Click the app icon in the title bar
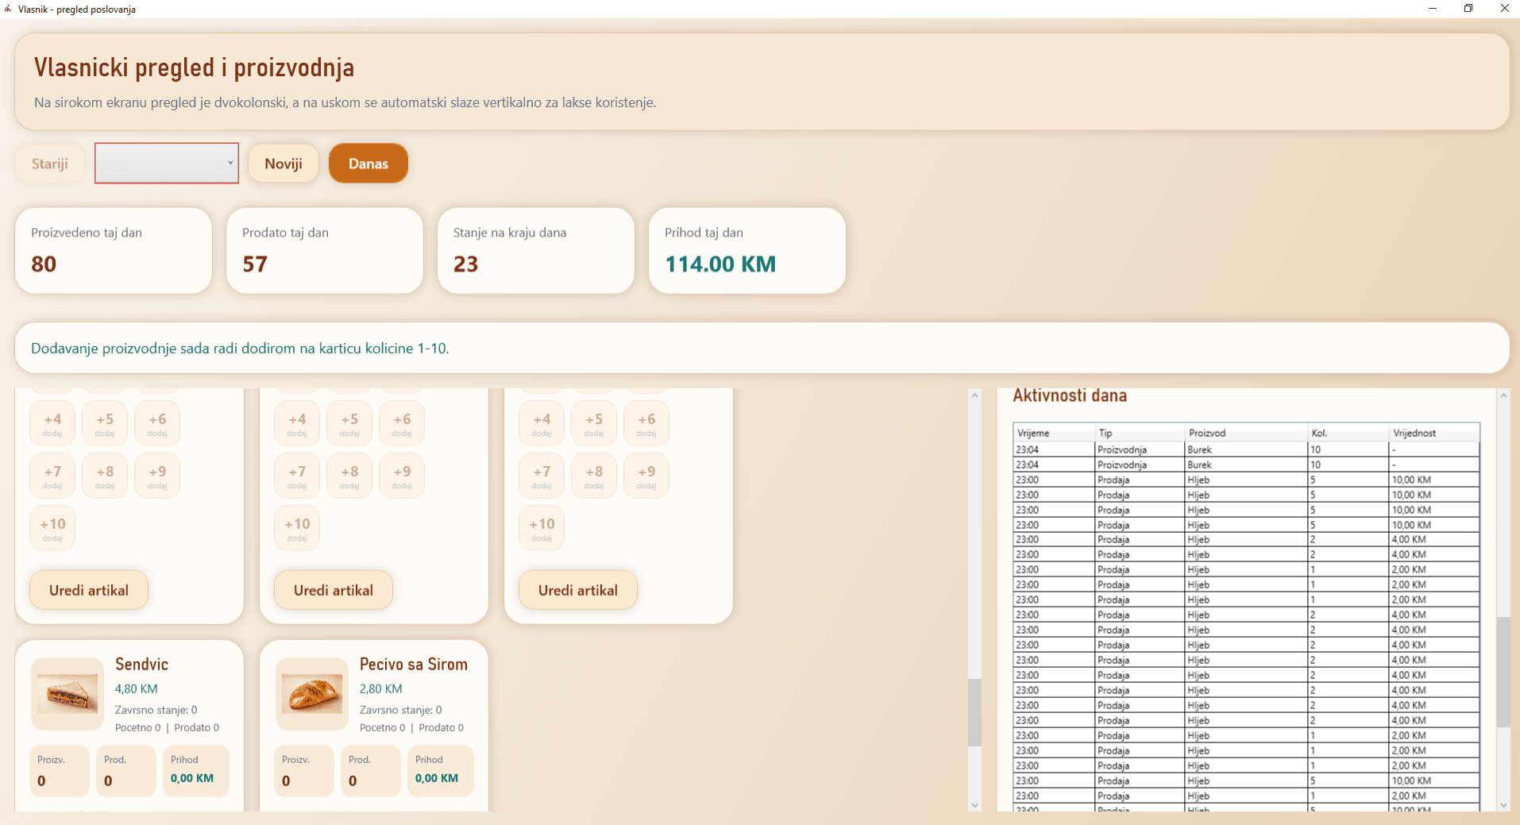 [x=8, y=9]
